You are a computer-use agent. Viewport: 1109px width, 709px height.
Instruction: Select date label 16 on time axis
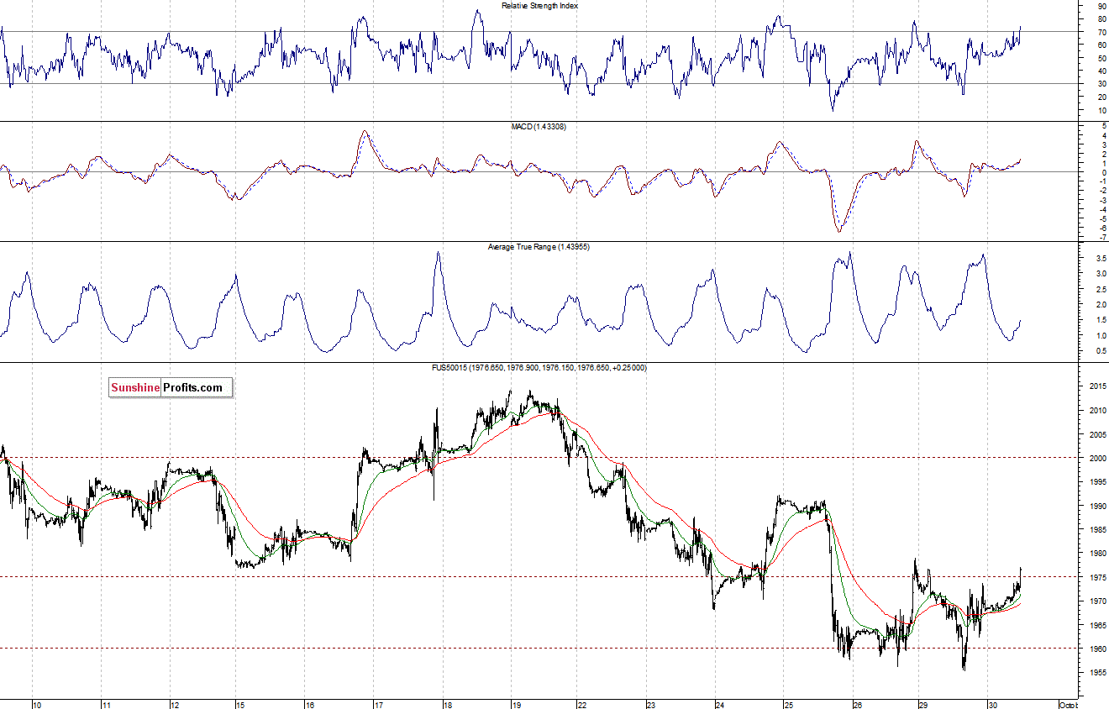310,704
